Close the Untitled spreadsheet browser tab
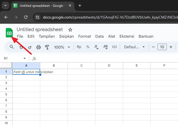The width and height of the screenshot is (178, 126). (x=70, y=5)
